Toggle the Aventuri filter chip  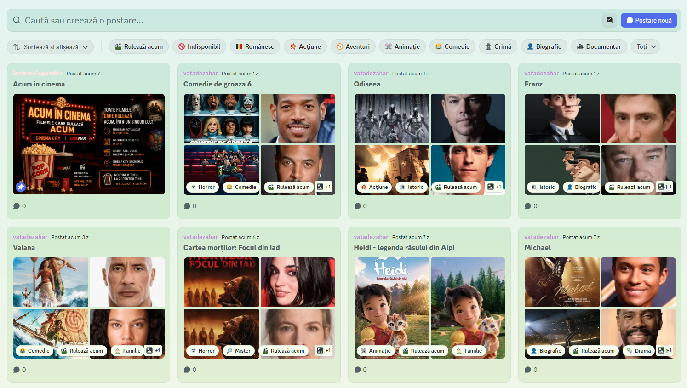353,47
